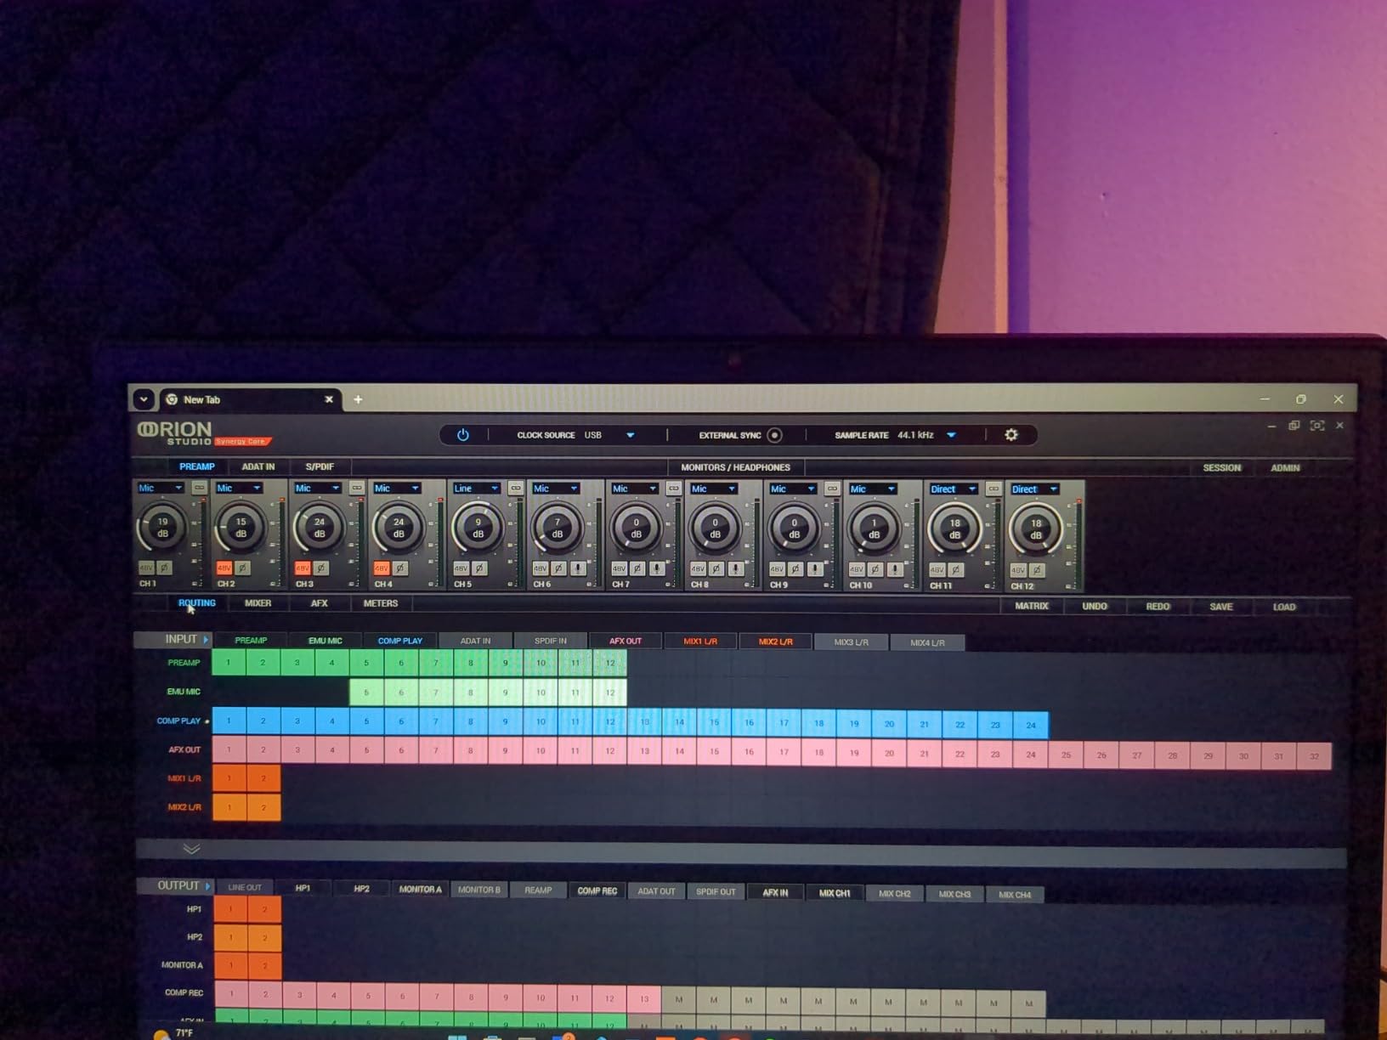The image size is (1387, 1040).
Task: Open a new browser tab with plus icon
Action: [x=358, y=399]
